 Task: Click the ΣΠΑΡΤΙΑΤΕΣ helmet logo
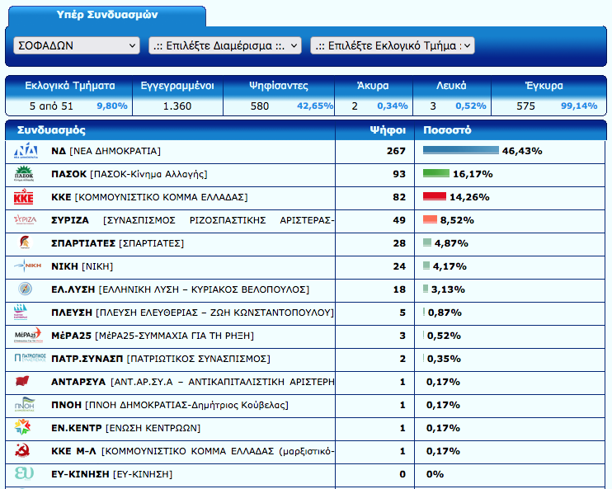[x=26, y=243]
